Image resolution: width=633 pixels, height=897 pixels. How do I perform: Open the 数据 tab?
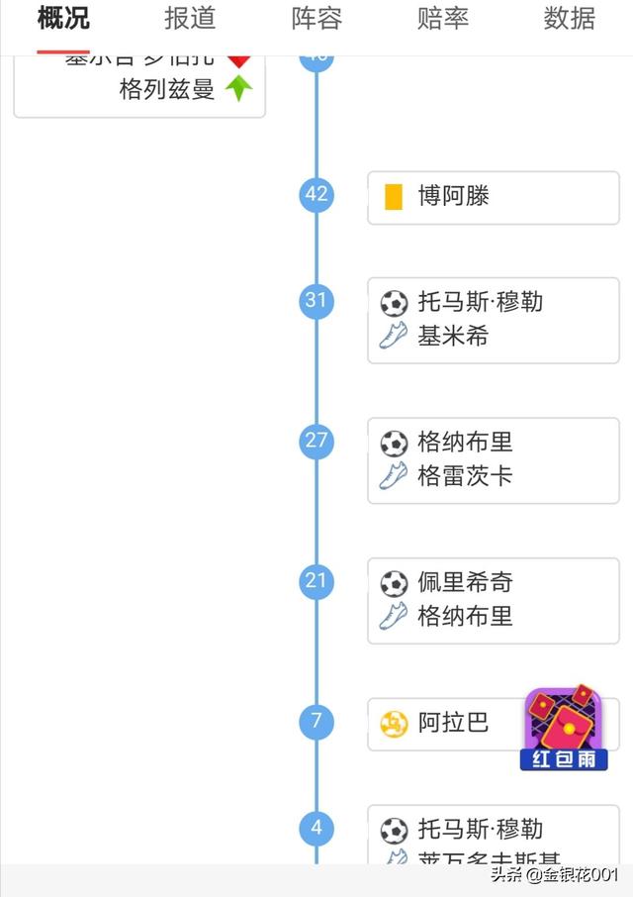570,18
